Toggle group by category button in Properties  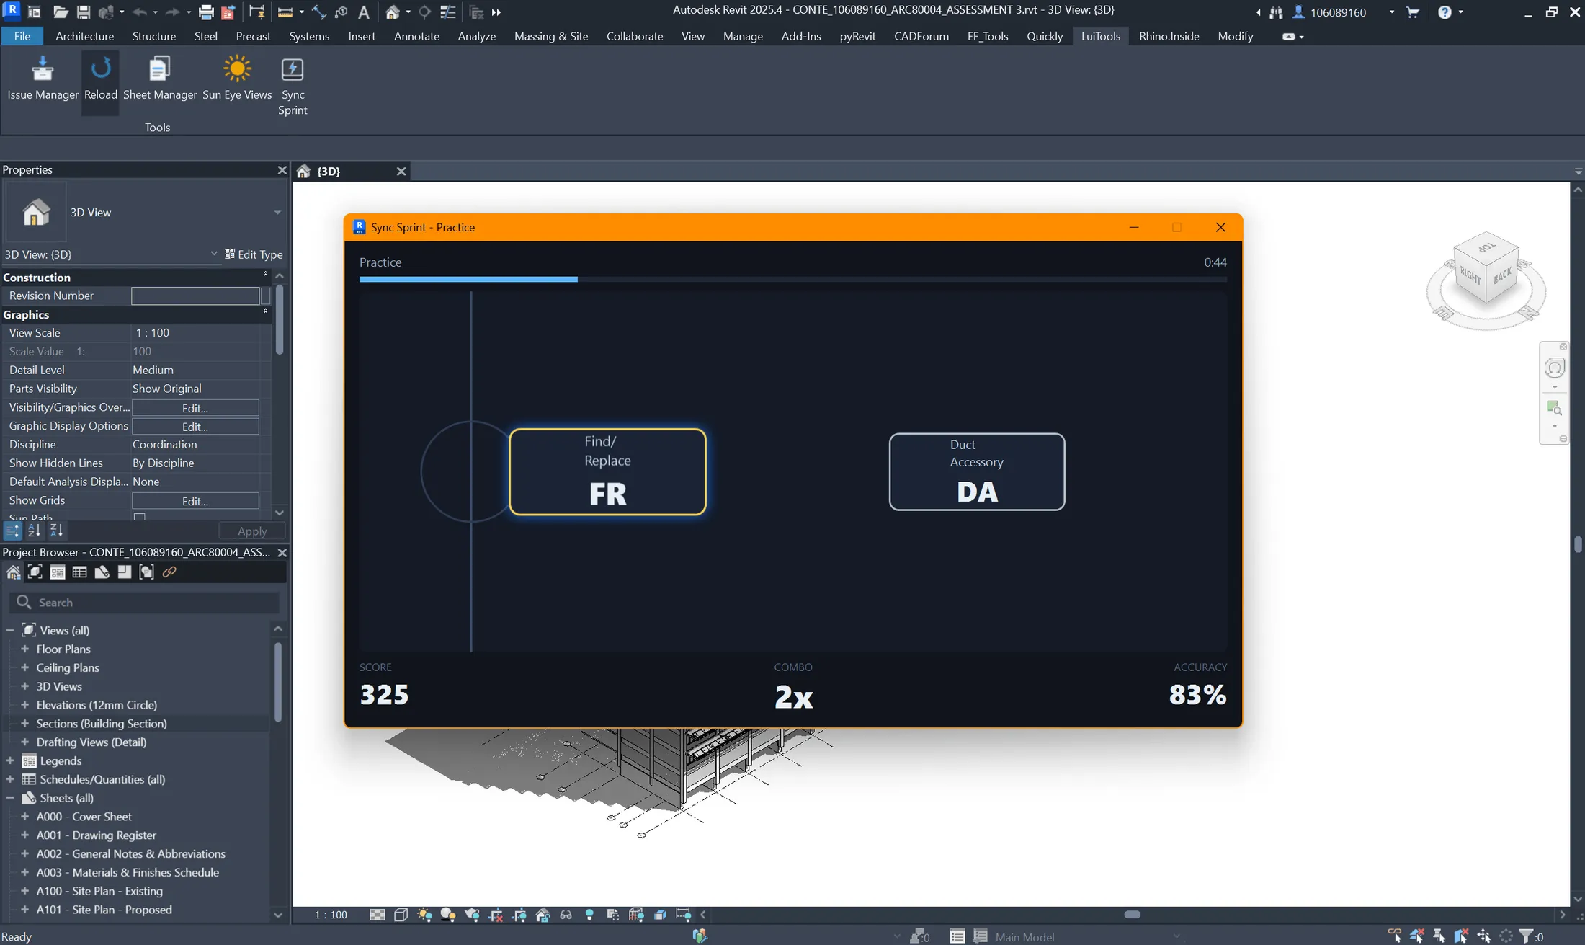(12, 531)
